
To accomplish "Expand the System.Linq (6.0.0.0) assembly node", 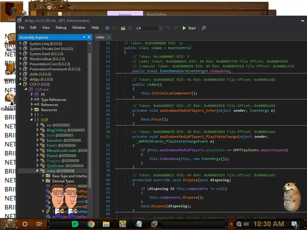I will point(20,43).
